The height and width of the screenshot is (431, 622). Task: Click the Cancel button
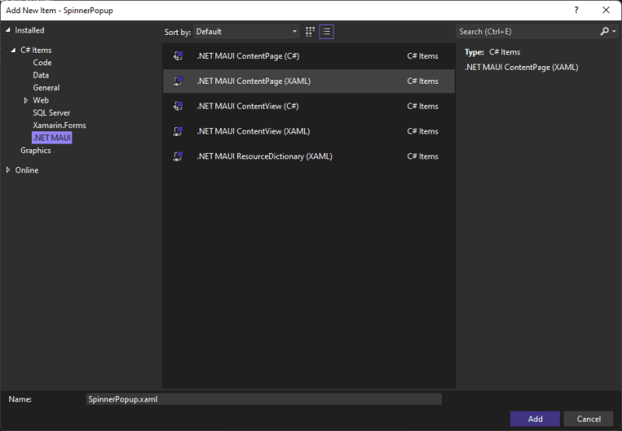coord(589,419)
